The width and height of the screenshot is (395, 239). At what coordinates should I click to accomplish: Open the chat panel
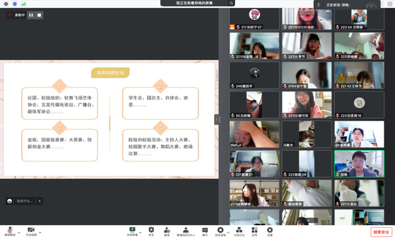(205, 231)
